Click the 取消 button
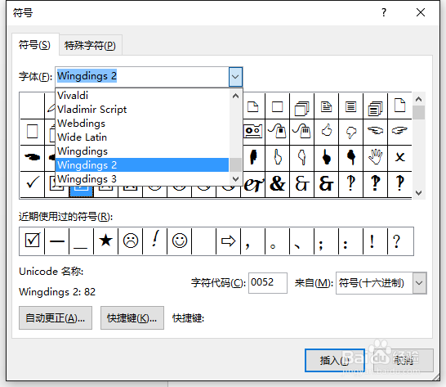The width and height of the screenshot is (446, 387). click(x=404, y=361)
